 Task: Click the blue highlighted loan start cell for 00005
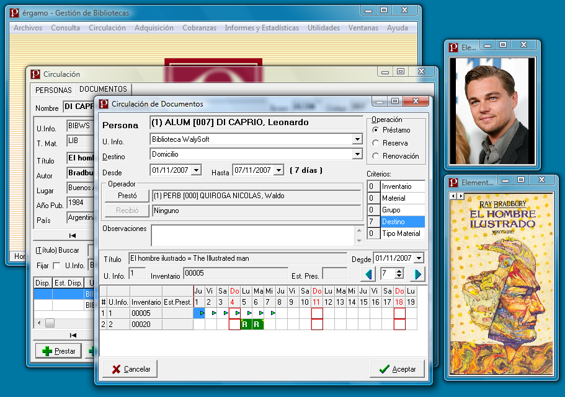click(199, 313)
